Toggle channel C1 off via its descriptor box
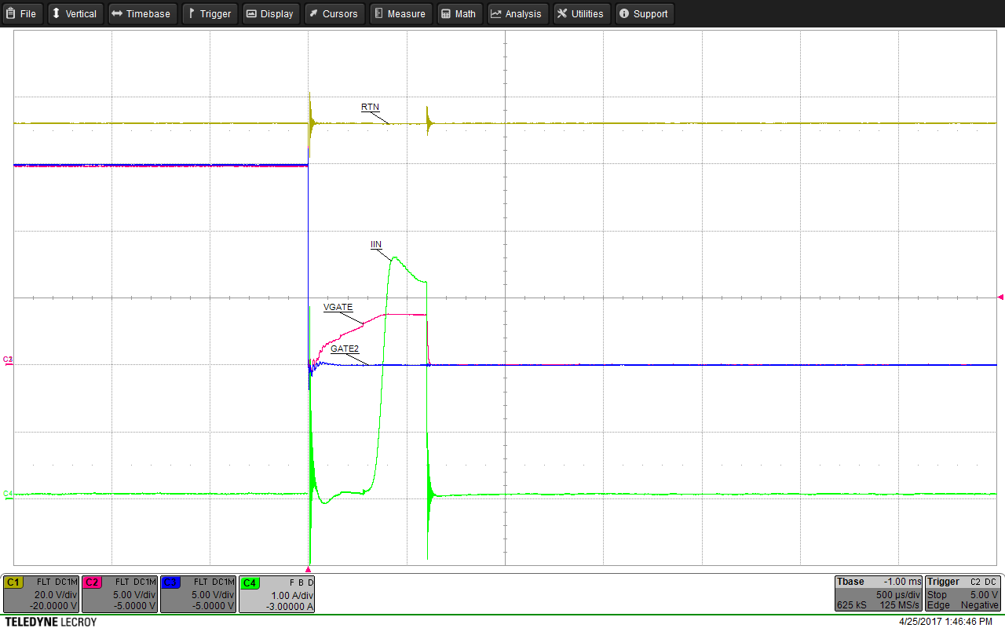The height and width of the screenshot is (628, 1005). pos(41,593)
